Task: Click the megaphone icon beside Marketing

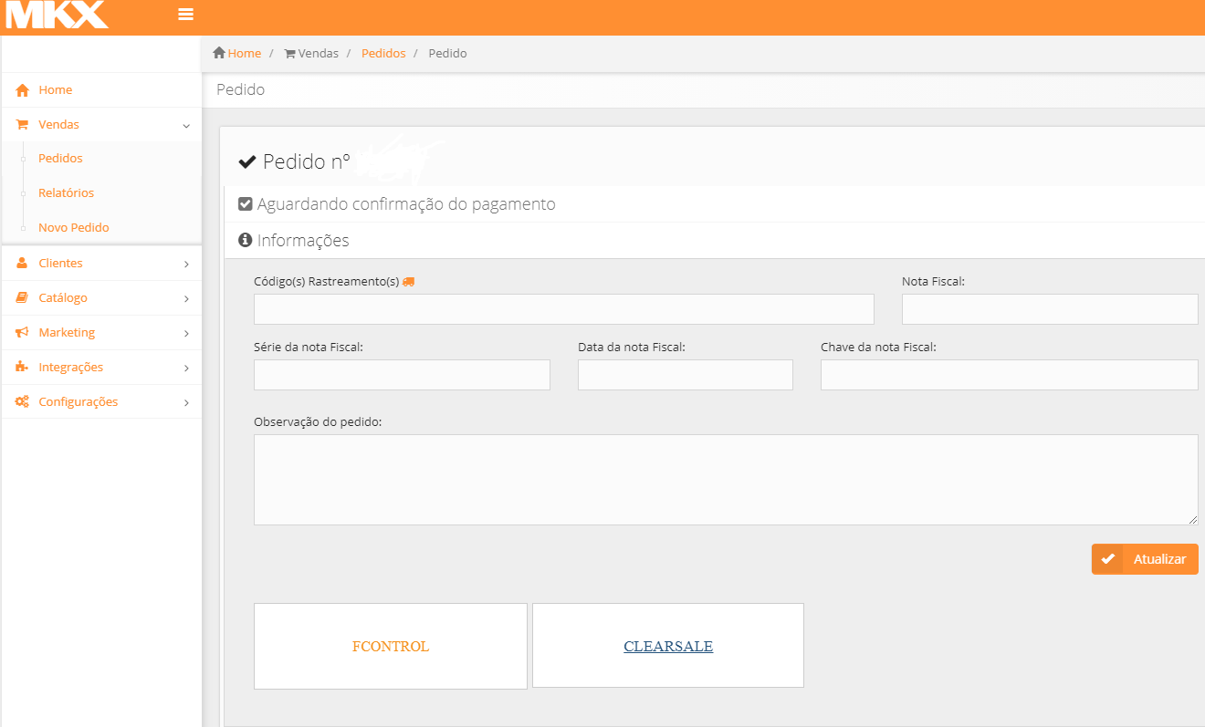Action: [x=23, y=333]
